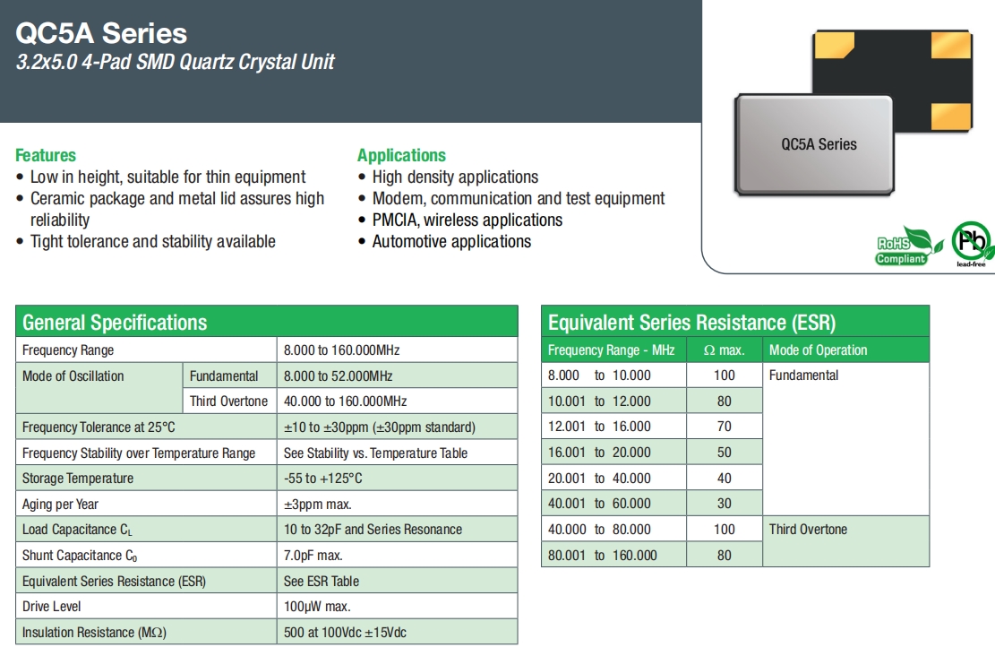The image size is (995, 656).
Task: Select the '8.000 to 52.000MHz' fundamental value
Action: [x=339, y=376]
